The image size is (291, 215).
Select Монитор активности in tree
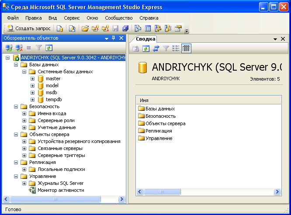[61, 190]
